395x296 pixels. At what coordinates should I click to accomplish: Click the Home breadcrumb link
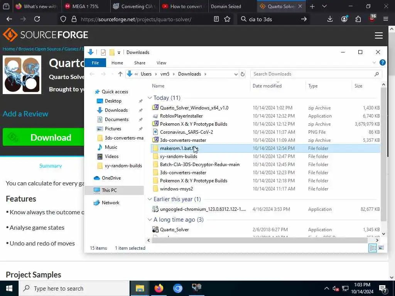(9, 49)
